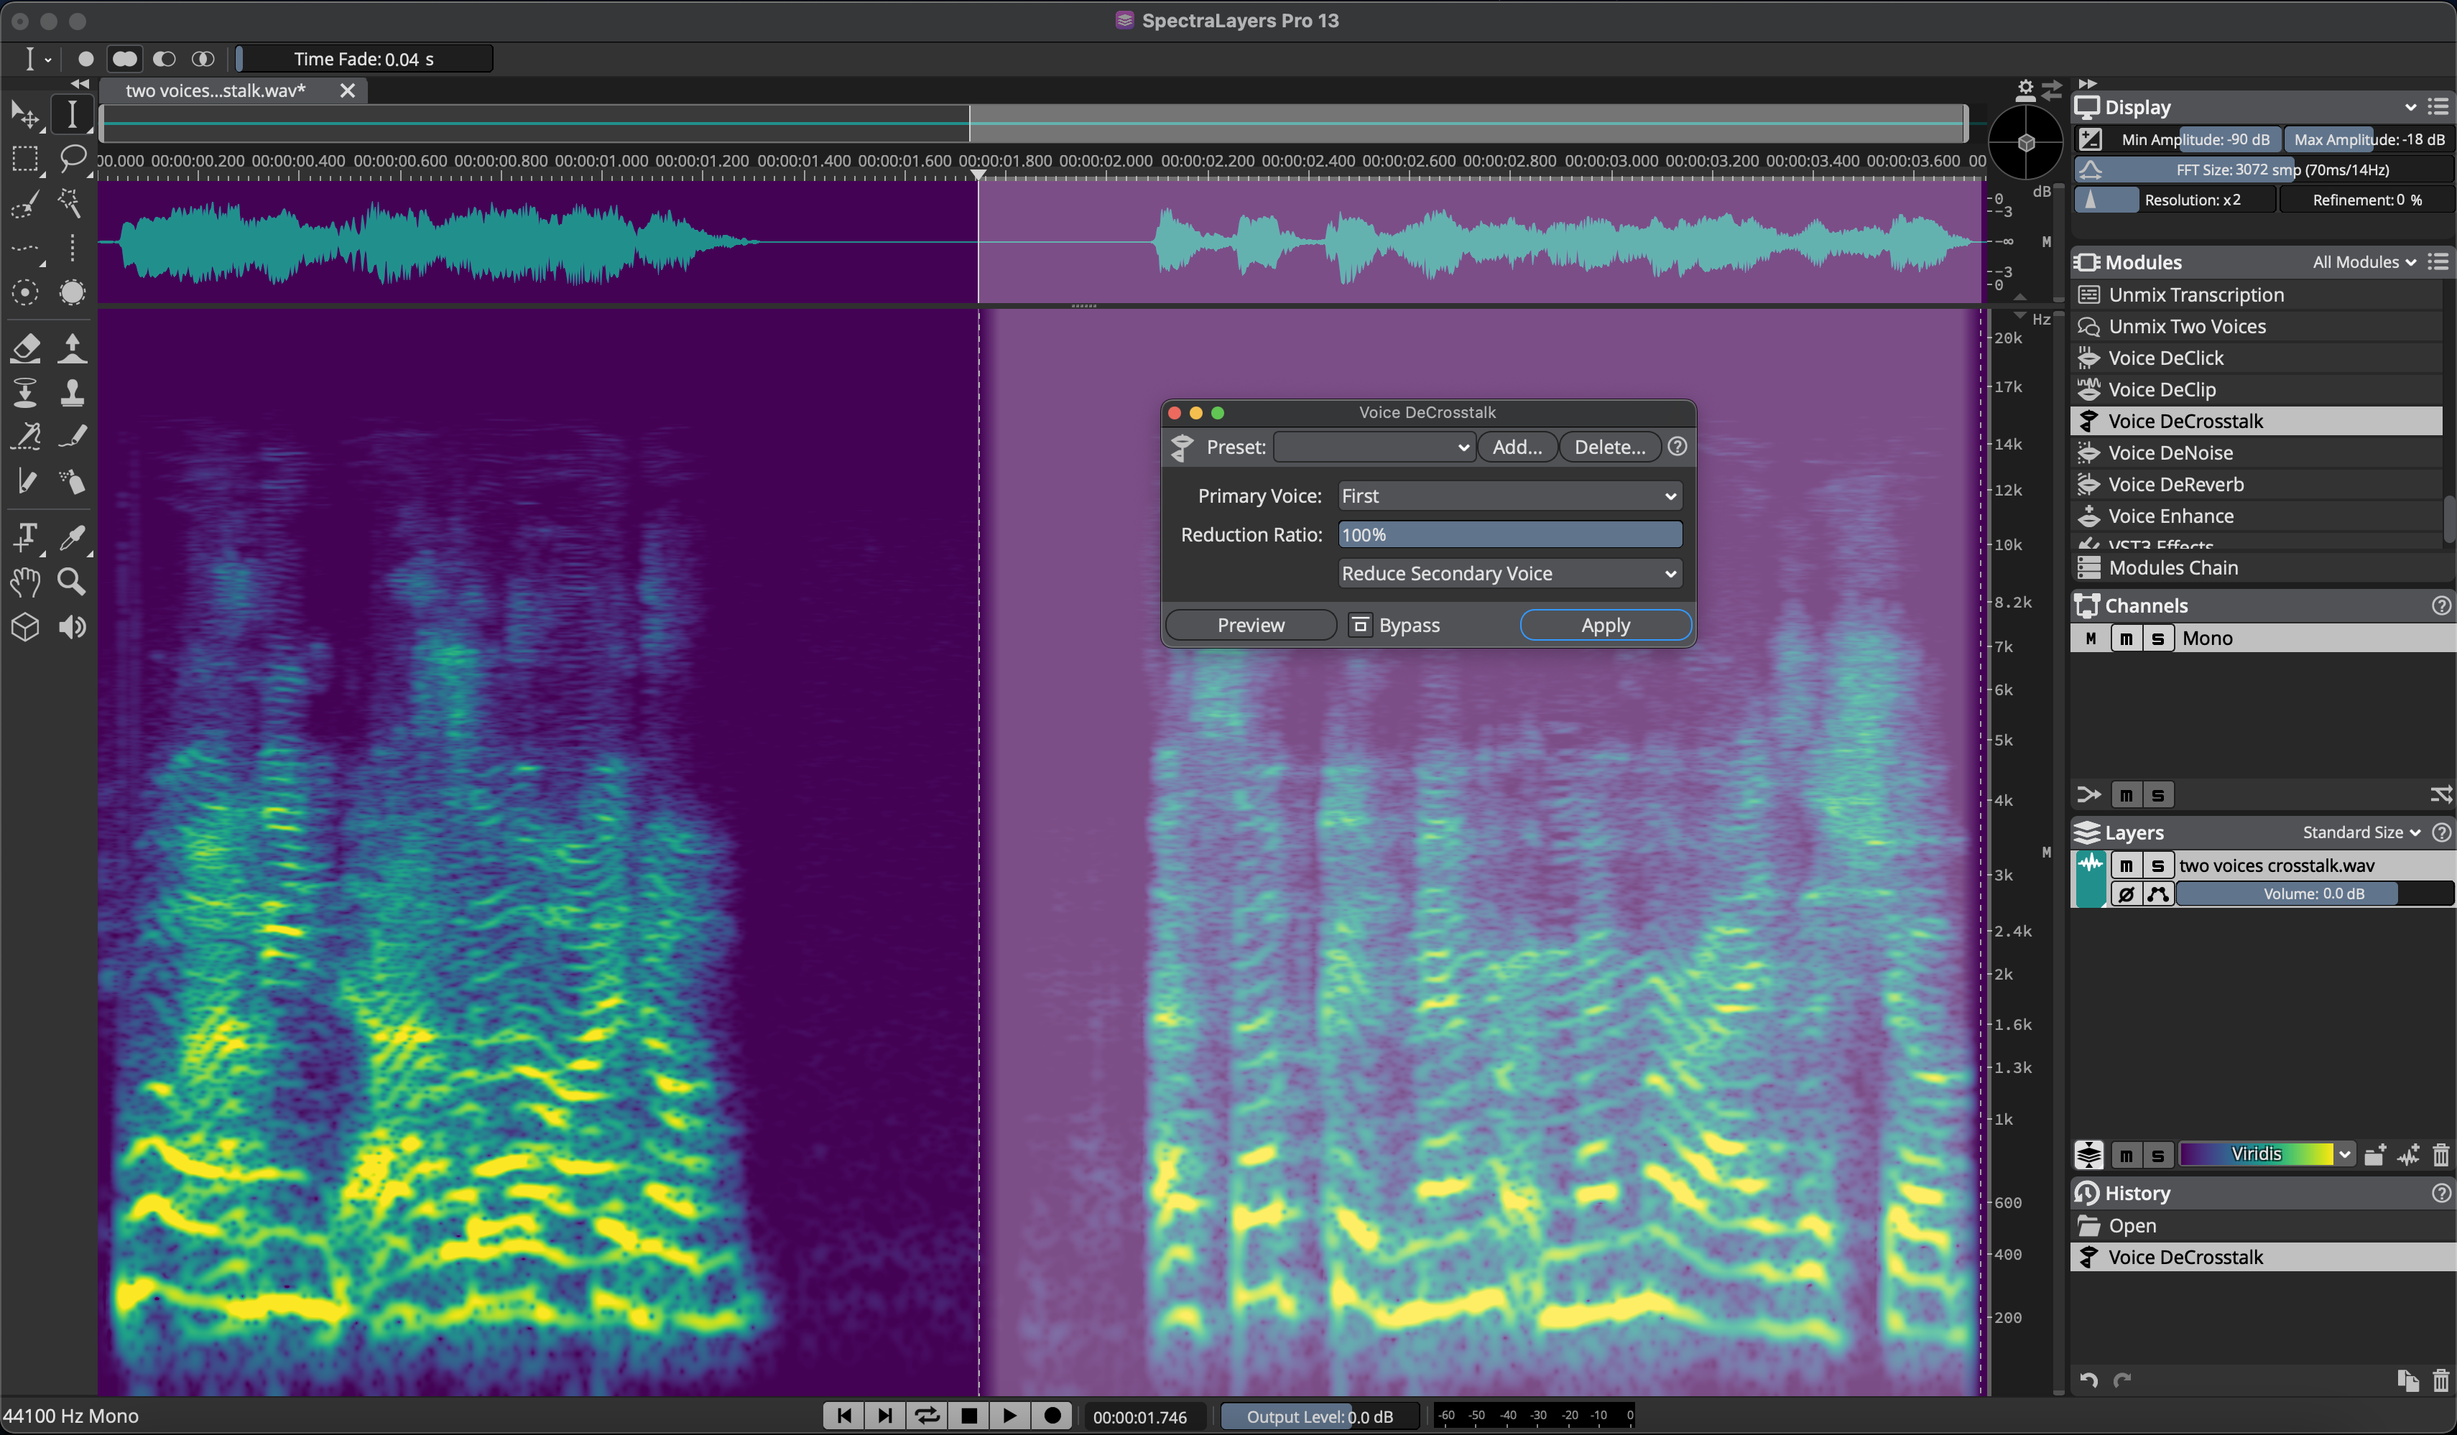Viewport: 2457px width, 1435px height.
Task: Select the spray can tool
Action: (72, 482)
